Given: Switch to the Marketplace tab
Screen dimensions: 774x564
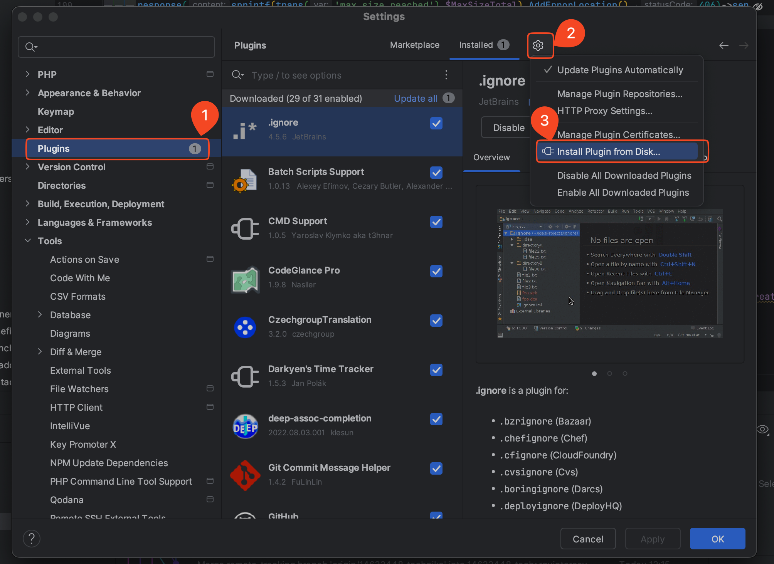Looking at the screenshot, I should [x=414, y=45].
